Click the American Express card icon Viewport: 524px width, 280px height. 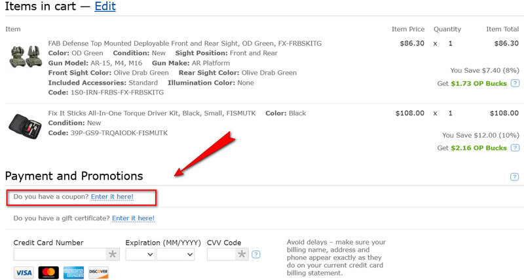pos(73,272)
